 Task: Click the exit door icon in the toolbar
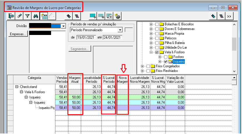click(x=11, y=16)
